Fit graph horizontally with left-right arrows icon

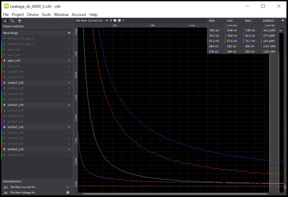click(x=107, y=20)
